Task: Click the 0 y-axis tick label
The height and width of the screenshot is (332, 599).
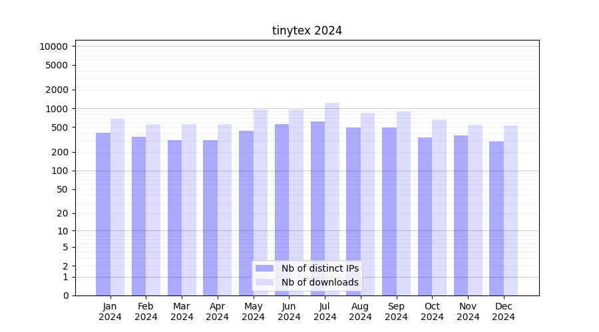Action: [x=65, y=295]
